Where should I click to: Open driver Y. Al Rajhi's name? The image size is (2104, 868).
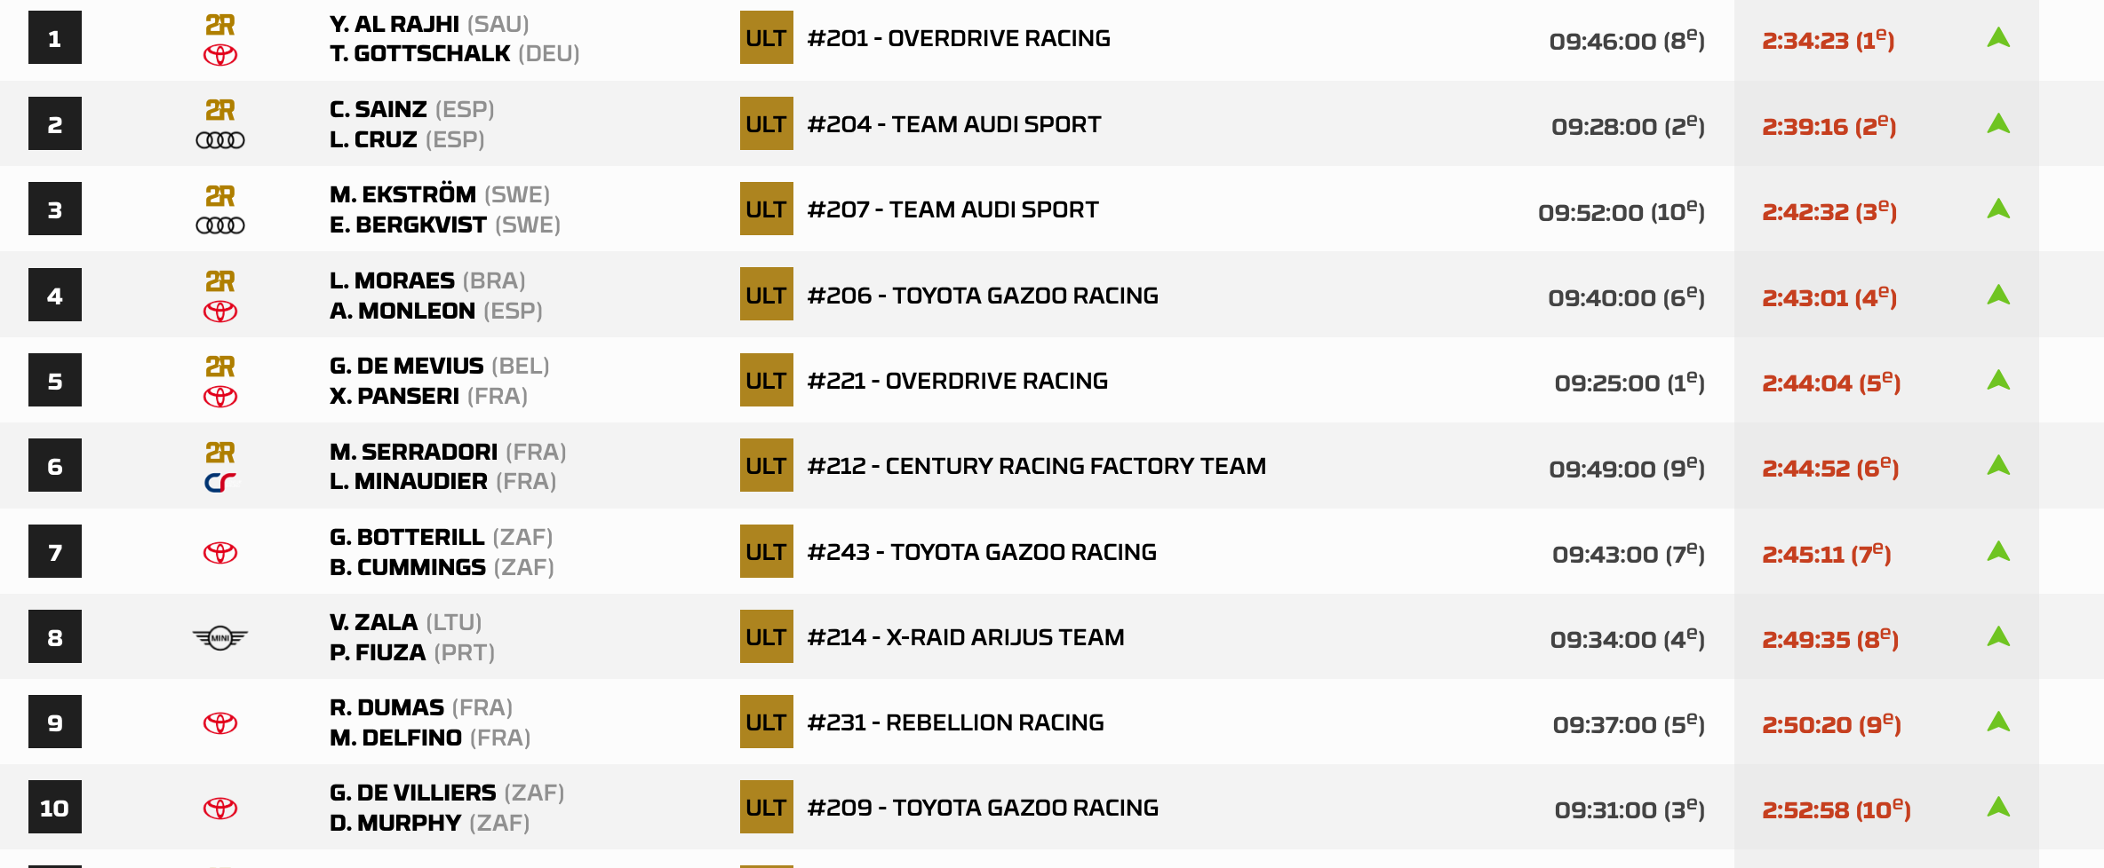click(394, 24)
